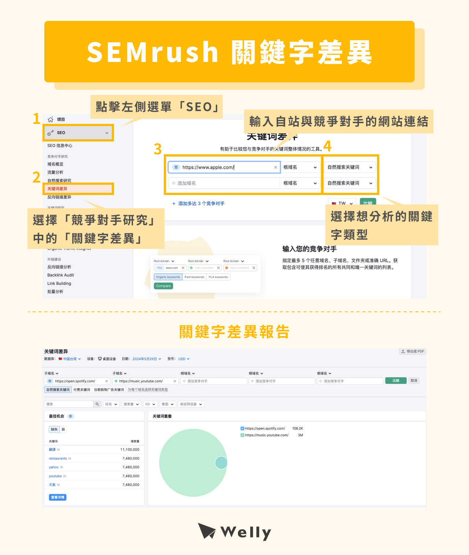Image resolution: width=469 pixels, height=555 pixels.
Task: Uncheck the music.youtube.com overlap checkbox
Action: 242,435
